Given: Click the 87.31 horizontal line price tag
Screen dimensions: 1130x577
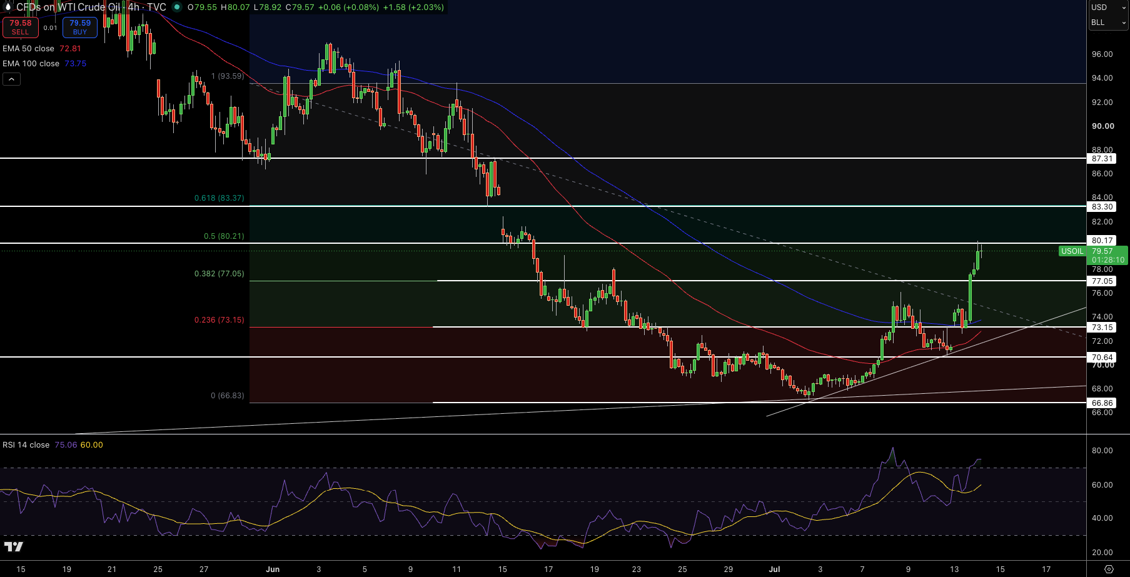Looking at the screenshot, I should pyautogui.click(x=1102, y=159).
